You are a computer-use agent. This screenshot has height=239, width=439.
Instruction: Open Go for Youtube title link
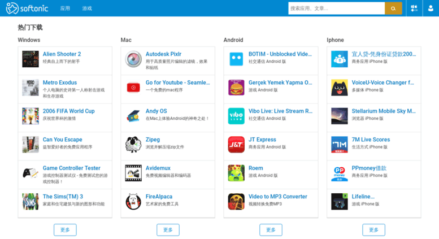pos(177,82)
